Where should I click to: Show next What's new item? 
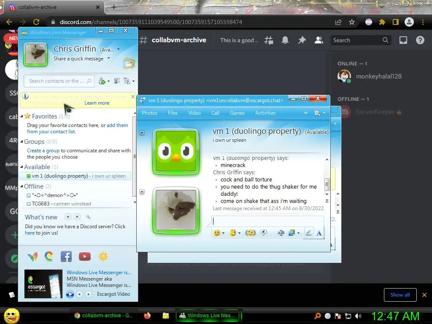pos(77,217)
